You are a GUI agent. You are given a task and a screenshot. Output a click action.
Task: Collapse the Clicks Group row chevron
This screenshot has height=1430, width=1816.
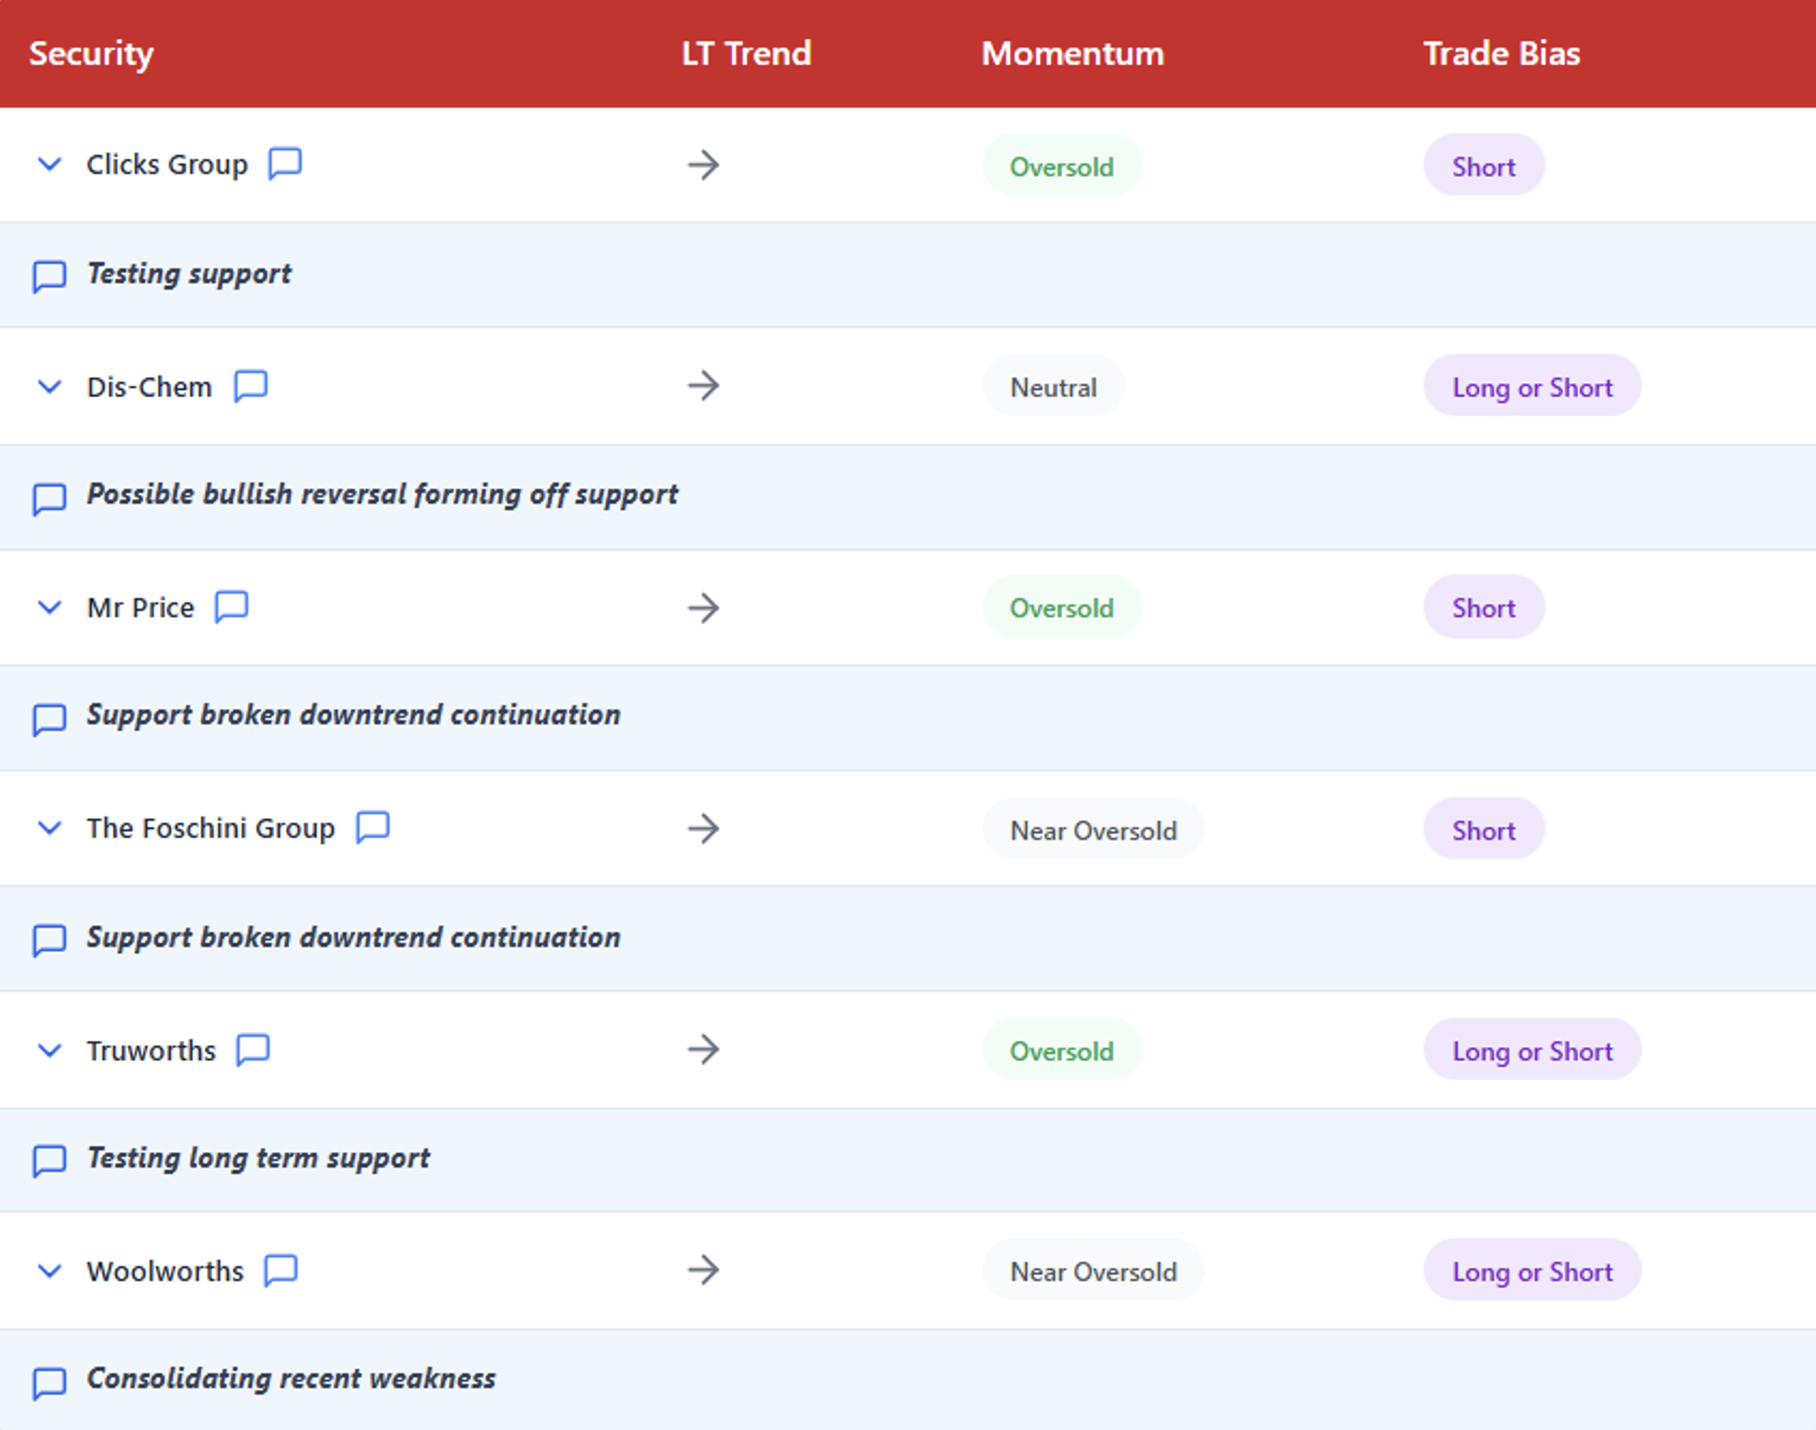50,165
